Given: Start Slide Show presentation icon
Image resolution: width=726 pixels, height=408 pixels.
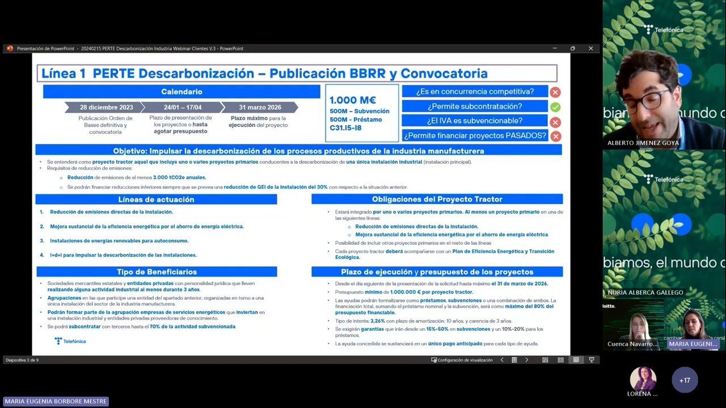Looking at the screenshot, I should coord(592,360).
